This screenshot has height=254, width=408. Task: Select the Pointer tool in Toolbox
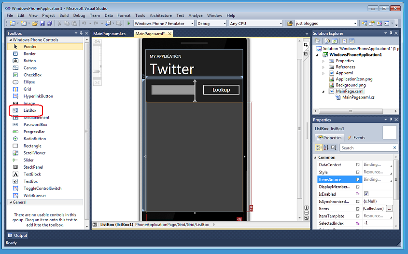(x=45, y=46)
